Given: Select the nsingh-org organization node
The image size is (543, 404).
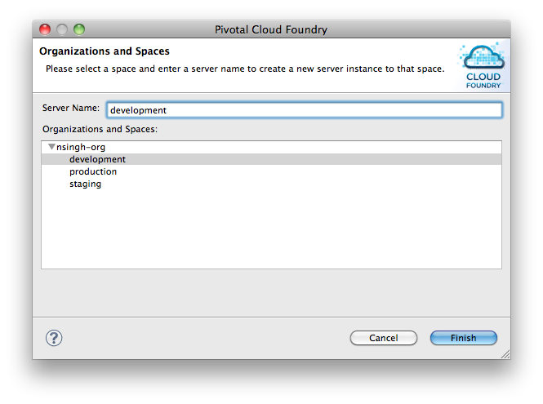Looking at the screenshot, I should (x=81, y=147).
